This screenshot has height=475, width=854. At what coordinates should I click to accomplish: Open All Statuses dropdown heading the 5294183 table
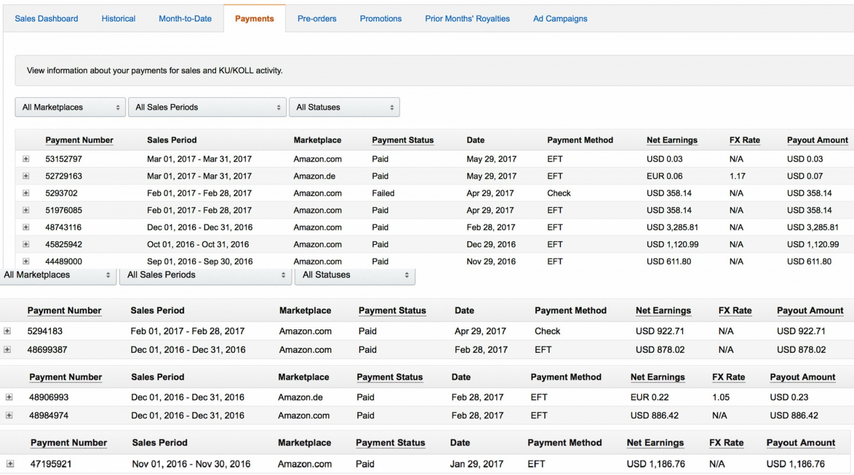(355, 275)
